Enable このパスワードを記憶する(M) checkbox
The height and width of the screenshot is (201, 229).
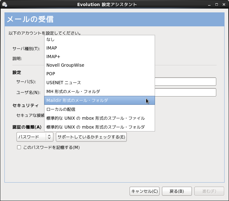point(19,147)
